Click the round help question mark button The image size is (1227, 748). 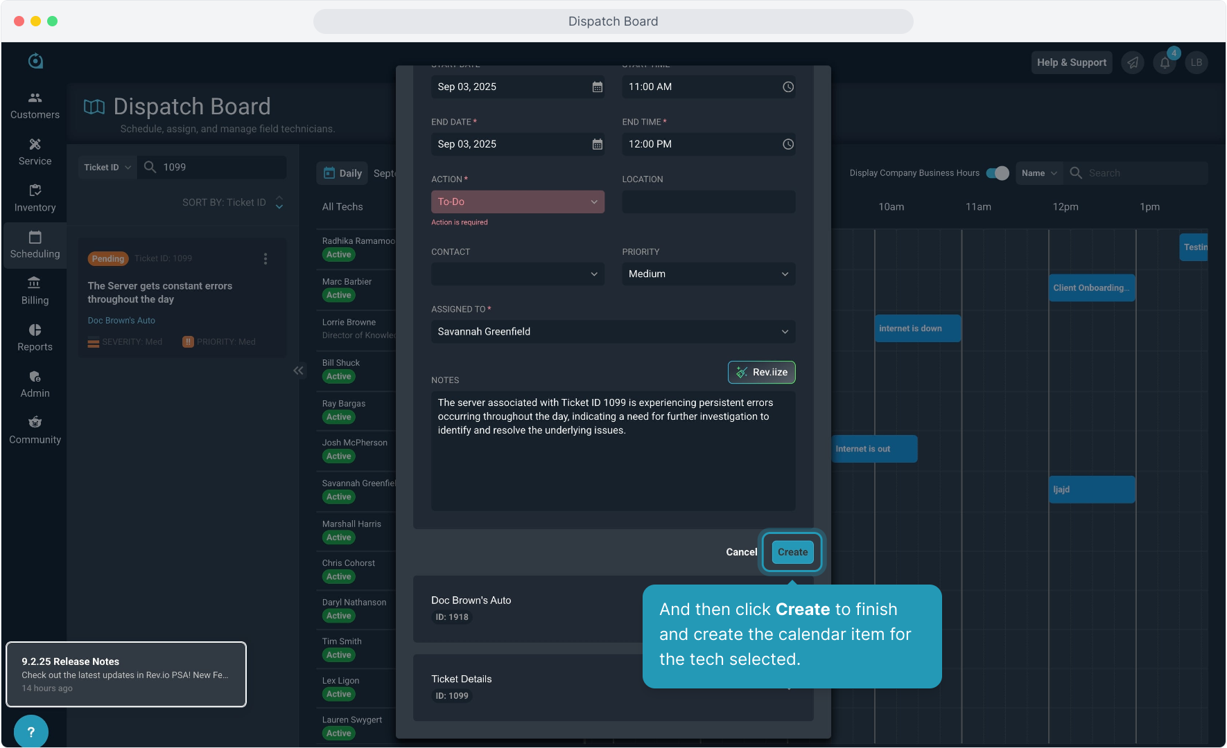tap(31, 731)
